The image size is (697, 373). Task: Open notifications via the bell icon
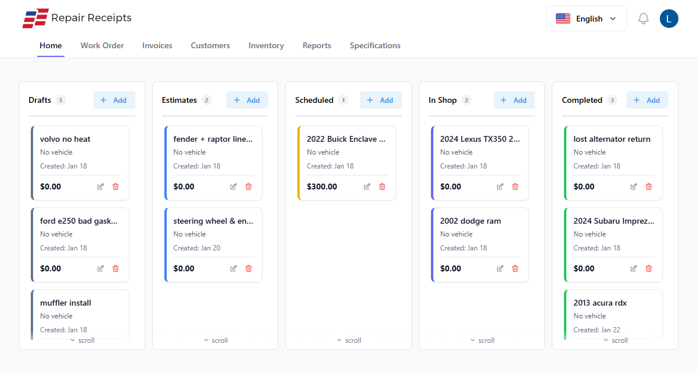[643, 18]
